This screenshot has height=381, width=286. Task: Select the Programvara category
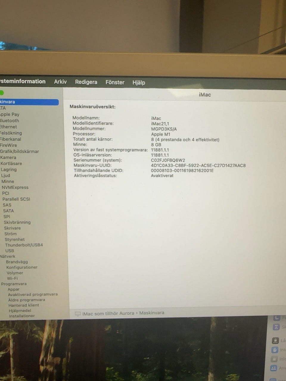pyautogui.click(x=14, y=284)
